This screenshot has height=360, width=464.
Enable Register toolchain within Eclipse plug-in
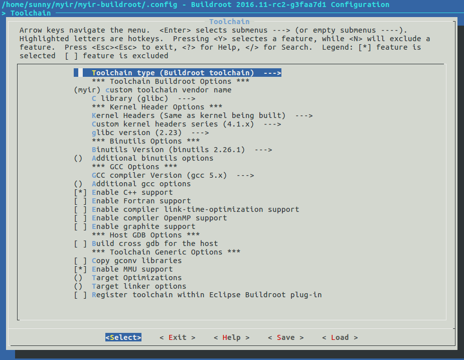pyautogui.click(x=198, y=295)
